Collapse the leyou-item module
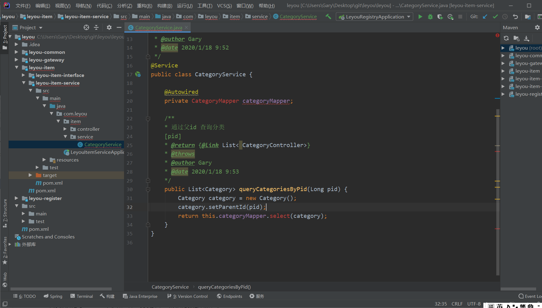542x308 pixels. pos(17,67)
